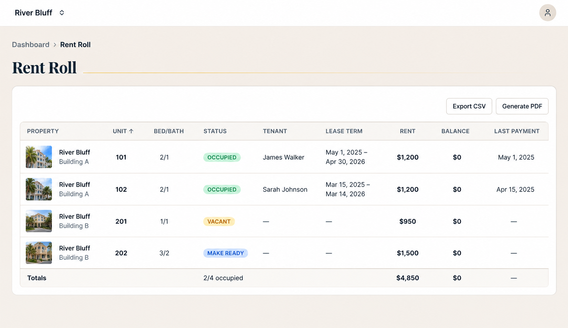Image resolution: width=568 pixels, height=328 pixels.
Task: Open the user profile avatar icon
Action: point(547,13)
